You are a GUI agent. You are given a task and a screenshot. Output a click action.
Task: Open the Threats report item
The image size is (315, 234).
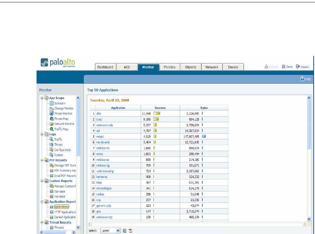[59, 228]
